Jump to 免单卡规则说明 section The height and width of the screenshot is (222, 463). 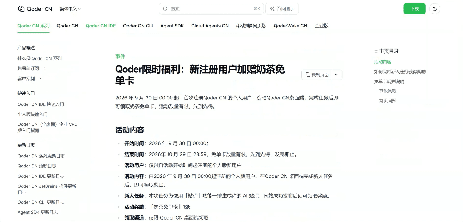(389, 81)
